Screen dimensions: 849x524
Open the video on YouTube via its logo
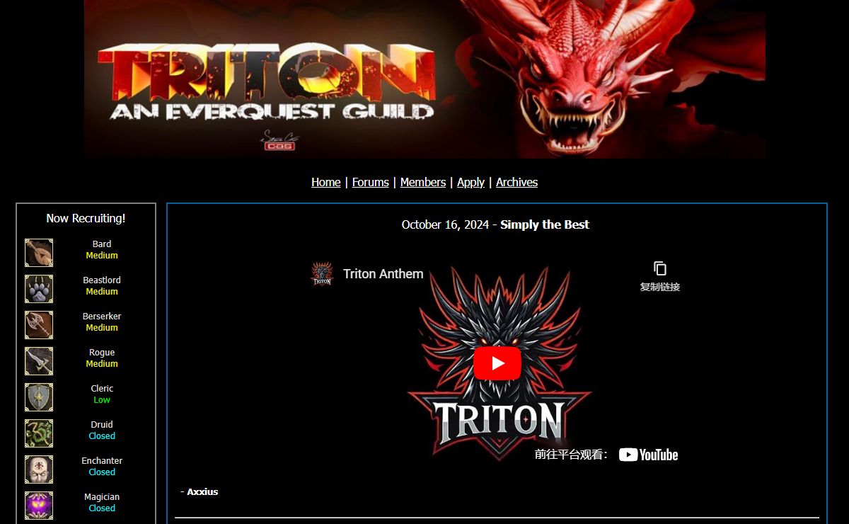pos(648,455)
